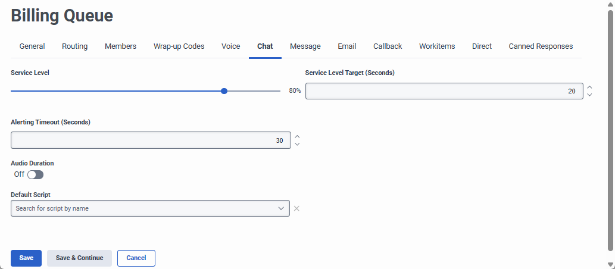This screenshot has height=269, width=615.
Task: Click the Service Level slider handle
Action: pyautogui.click(x=224, y=91)
